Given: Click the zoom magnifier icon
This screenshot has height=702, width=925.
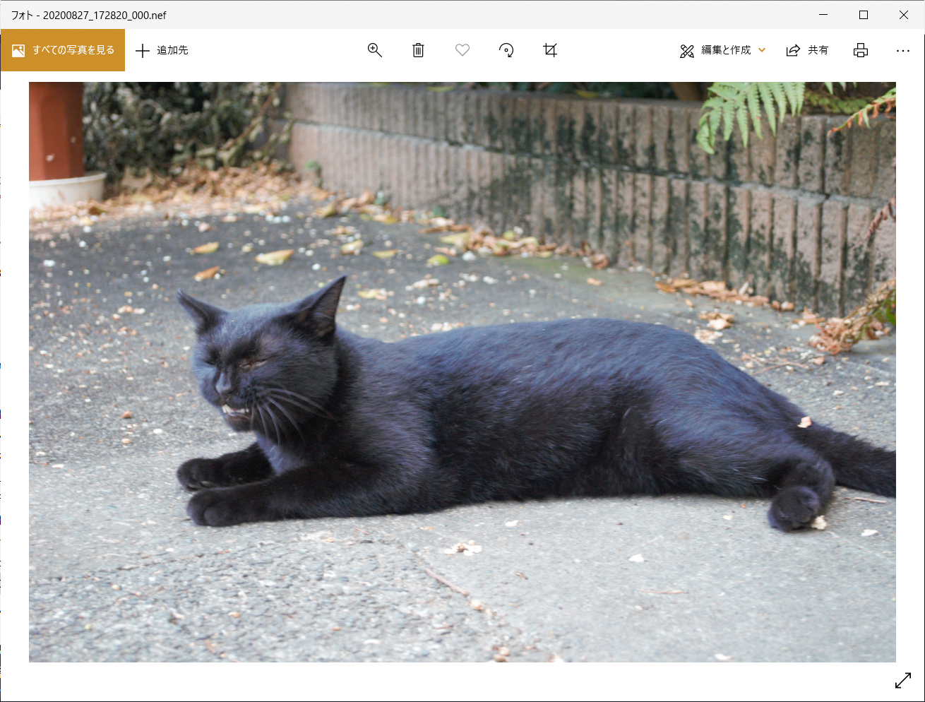Looking at the screenshot, I should click(x=374, y=50).
